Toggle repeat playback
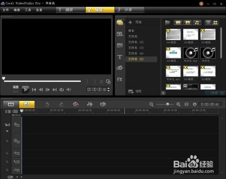Viewport: 226px width, 179px height. (61, 90)
